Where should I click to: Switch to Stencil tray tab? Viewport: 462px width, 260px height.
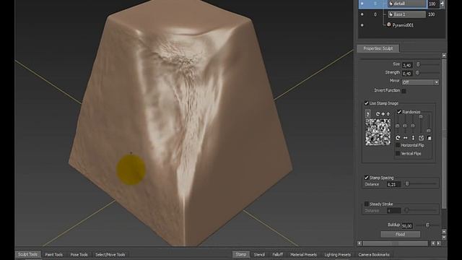point(259,254)
